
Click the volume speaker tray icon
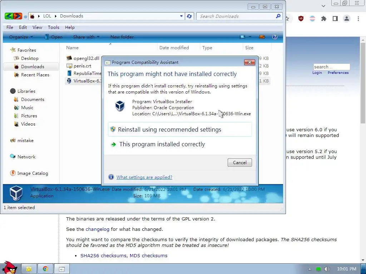327,269
